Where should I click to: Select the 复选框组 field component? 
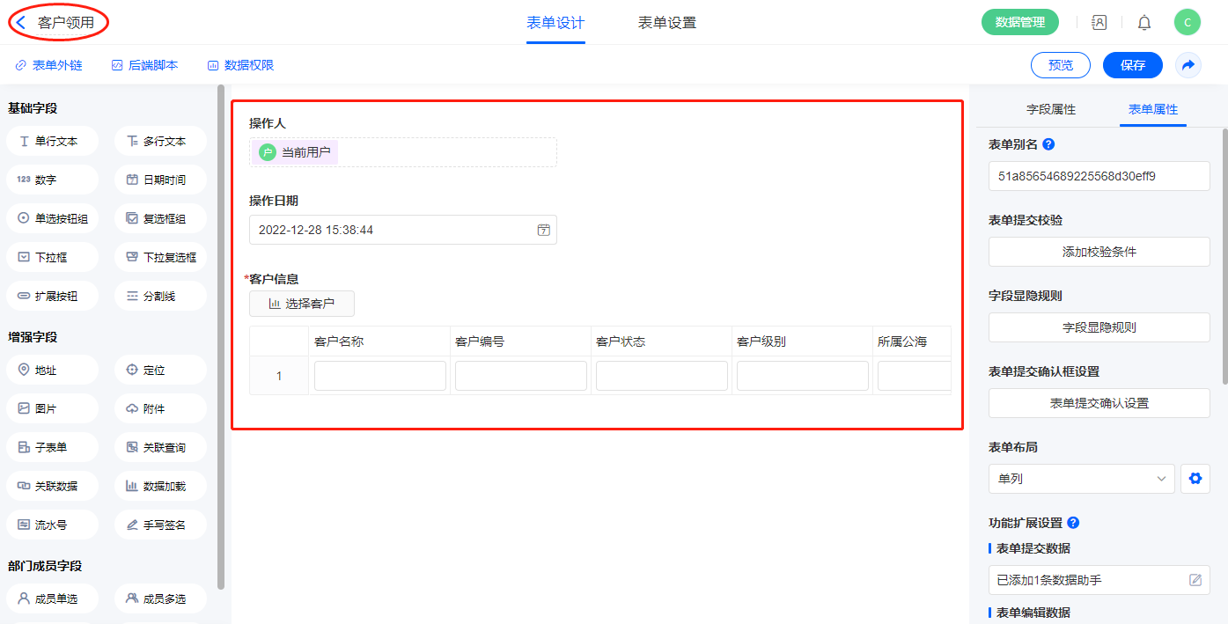click(x=160, y=218)
